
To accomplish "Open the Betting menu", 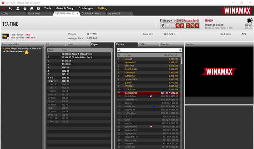I will (x=102, y=8).
